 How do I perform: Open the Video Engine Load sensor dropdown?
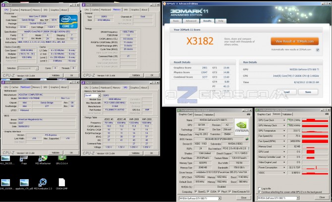click(284, 162)
